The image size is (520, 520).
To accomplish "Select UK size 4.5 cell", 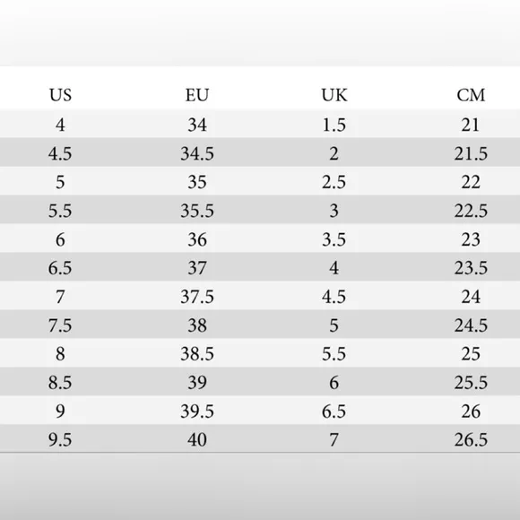I will [x=334, y=297].
